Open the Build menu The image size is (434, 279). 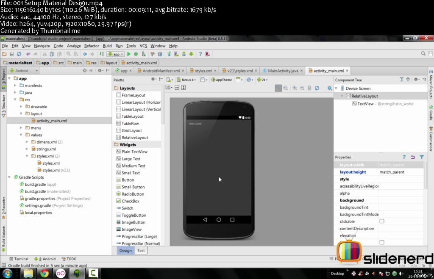(107, 46)
